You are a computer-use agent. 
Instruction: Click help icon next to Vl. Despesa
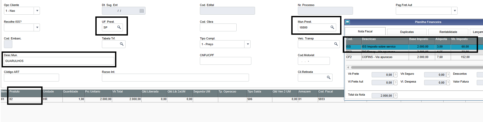point(448,83)
